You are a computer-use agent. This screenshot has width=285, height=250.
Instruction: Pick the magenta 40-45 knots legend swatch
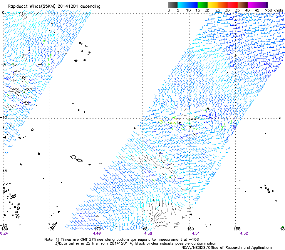tap(253, 5)
